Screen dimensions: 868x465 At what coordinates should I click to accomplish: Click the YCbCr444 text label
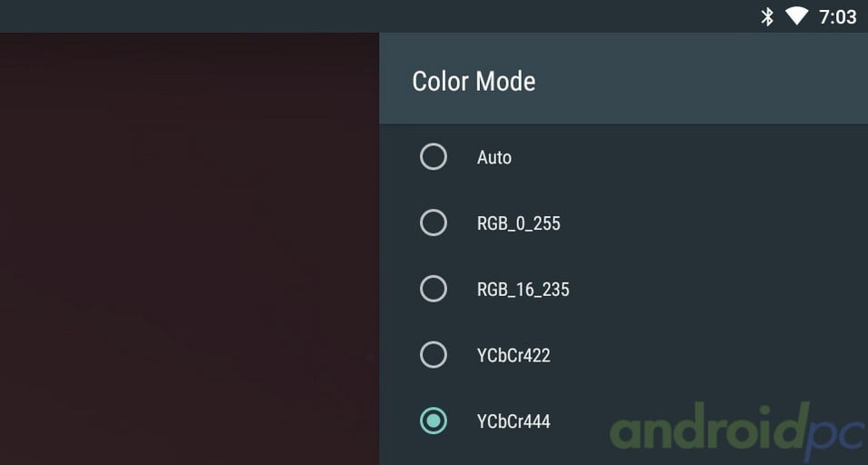(514, 421)
